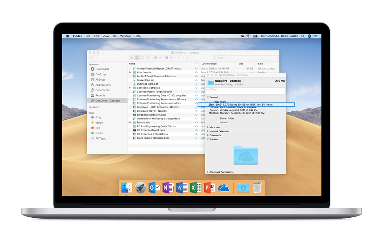Open Notification Center list icon
The image size is (384, 230).
[x=316, y=36]
